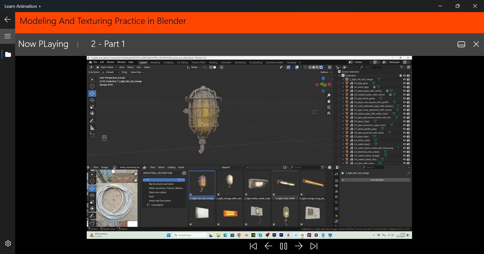The height and width of the screenshot is (254, 484).
Task: Open the Render menu
Action: [110, 62]
